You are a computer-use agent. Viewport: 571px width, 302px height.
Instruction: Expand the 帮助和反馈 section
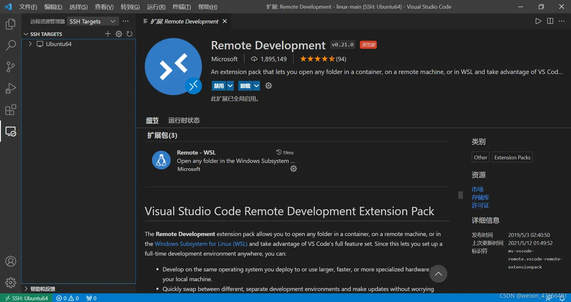pos(26,289)
